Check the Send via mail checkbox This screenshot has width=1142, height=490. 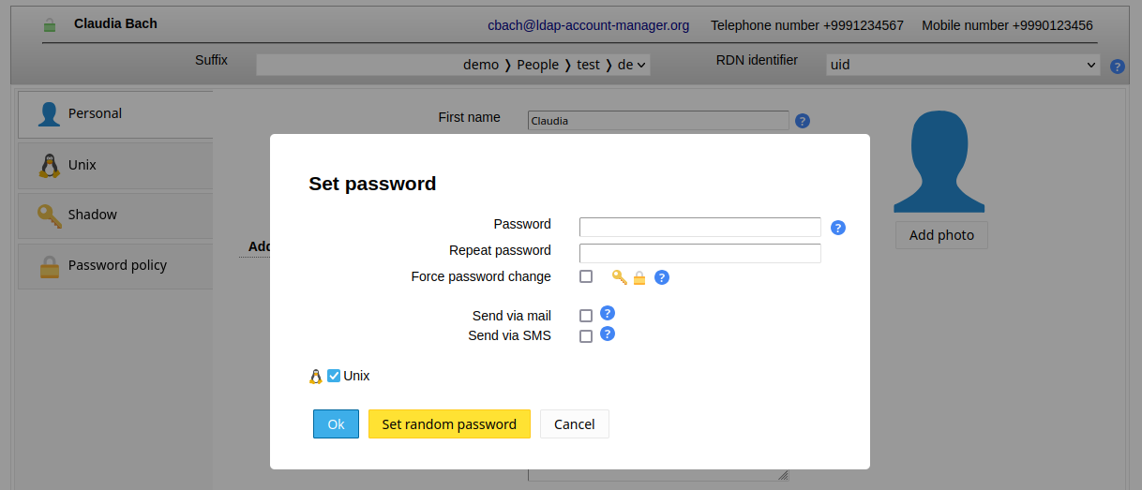pyautogui.click(x=586, y=316)
